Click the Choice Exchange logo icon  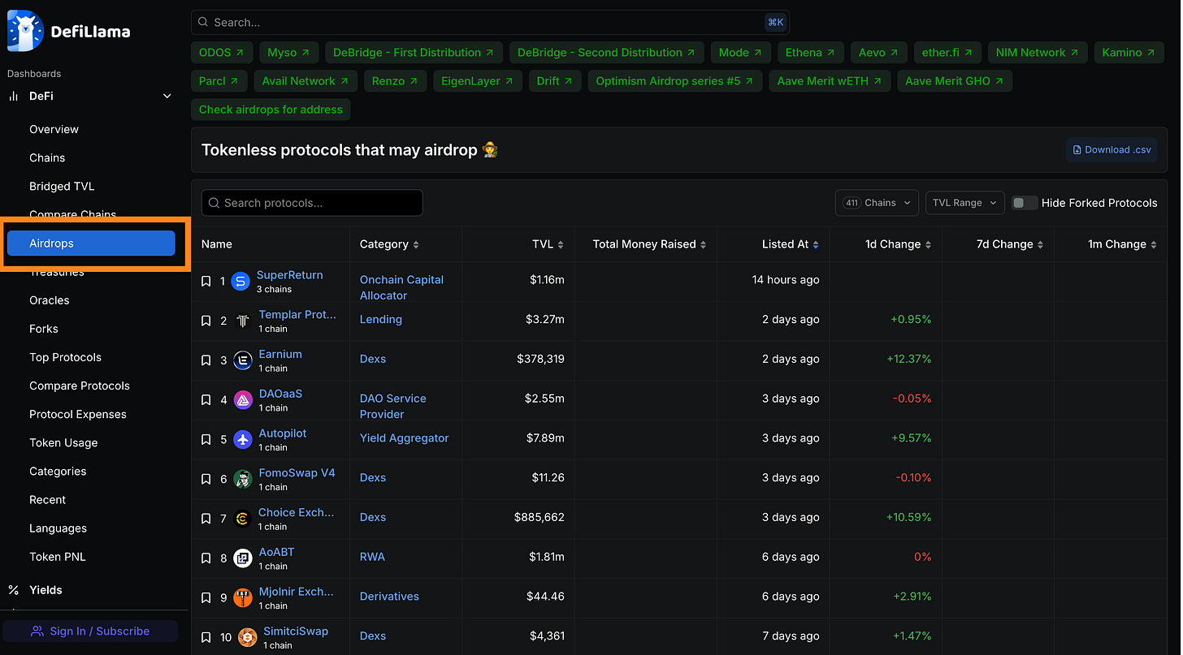242,519
